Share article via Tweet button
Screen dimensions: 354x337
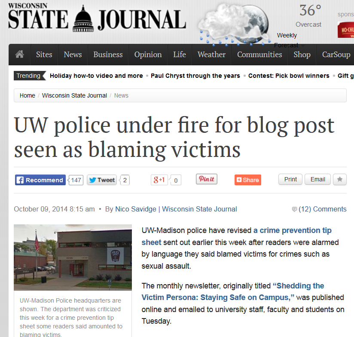(x=102, y=180)
